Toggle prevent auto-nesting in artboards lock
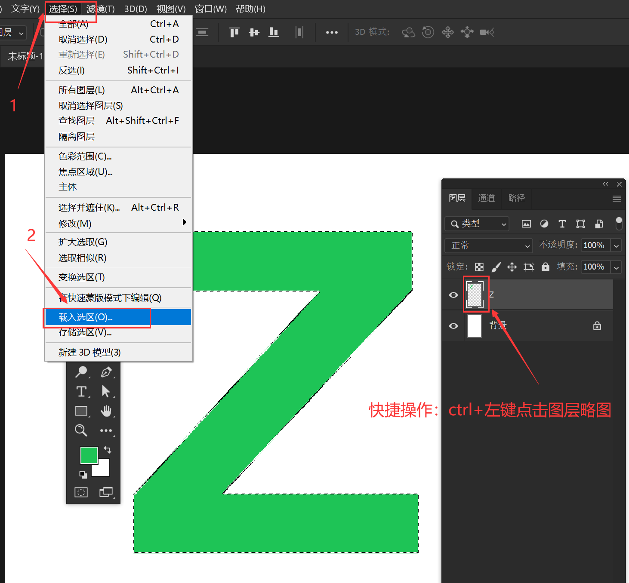Image resolution: width=629 pixels, height=583 pixels. pos(529,267)
